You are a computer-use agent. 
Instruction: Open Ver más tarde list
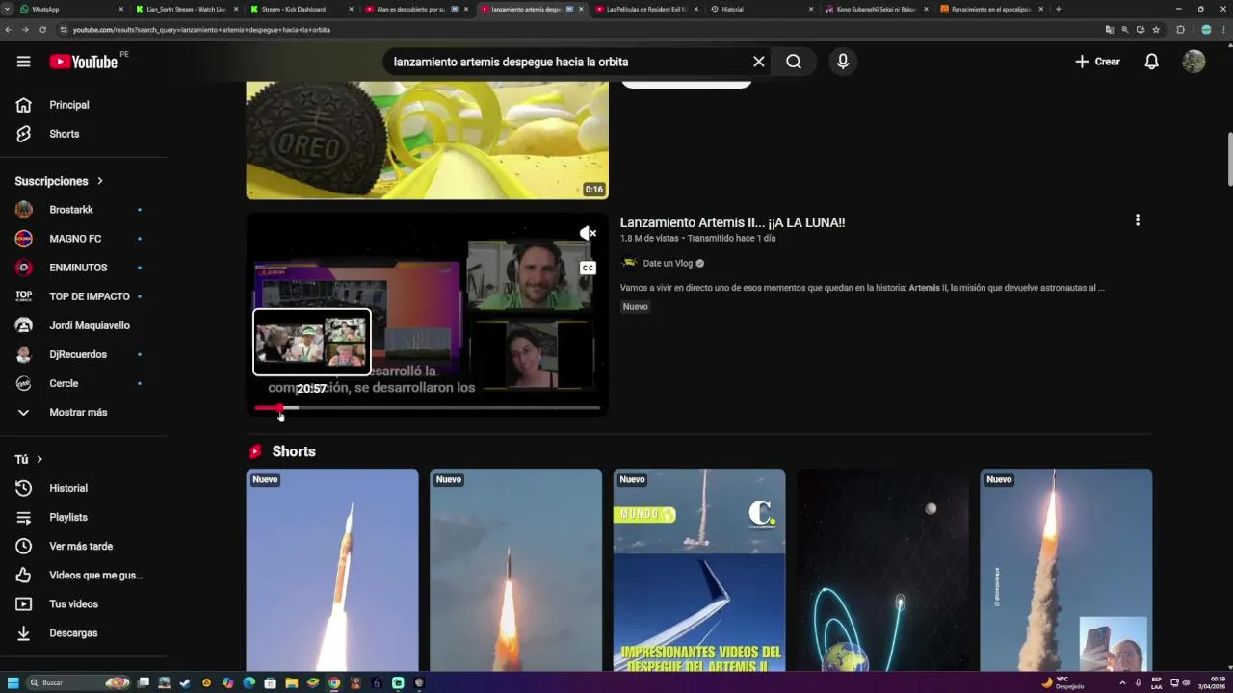(x=83, y=546)
